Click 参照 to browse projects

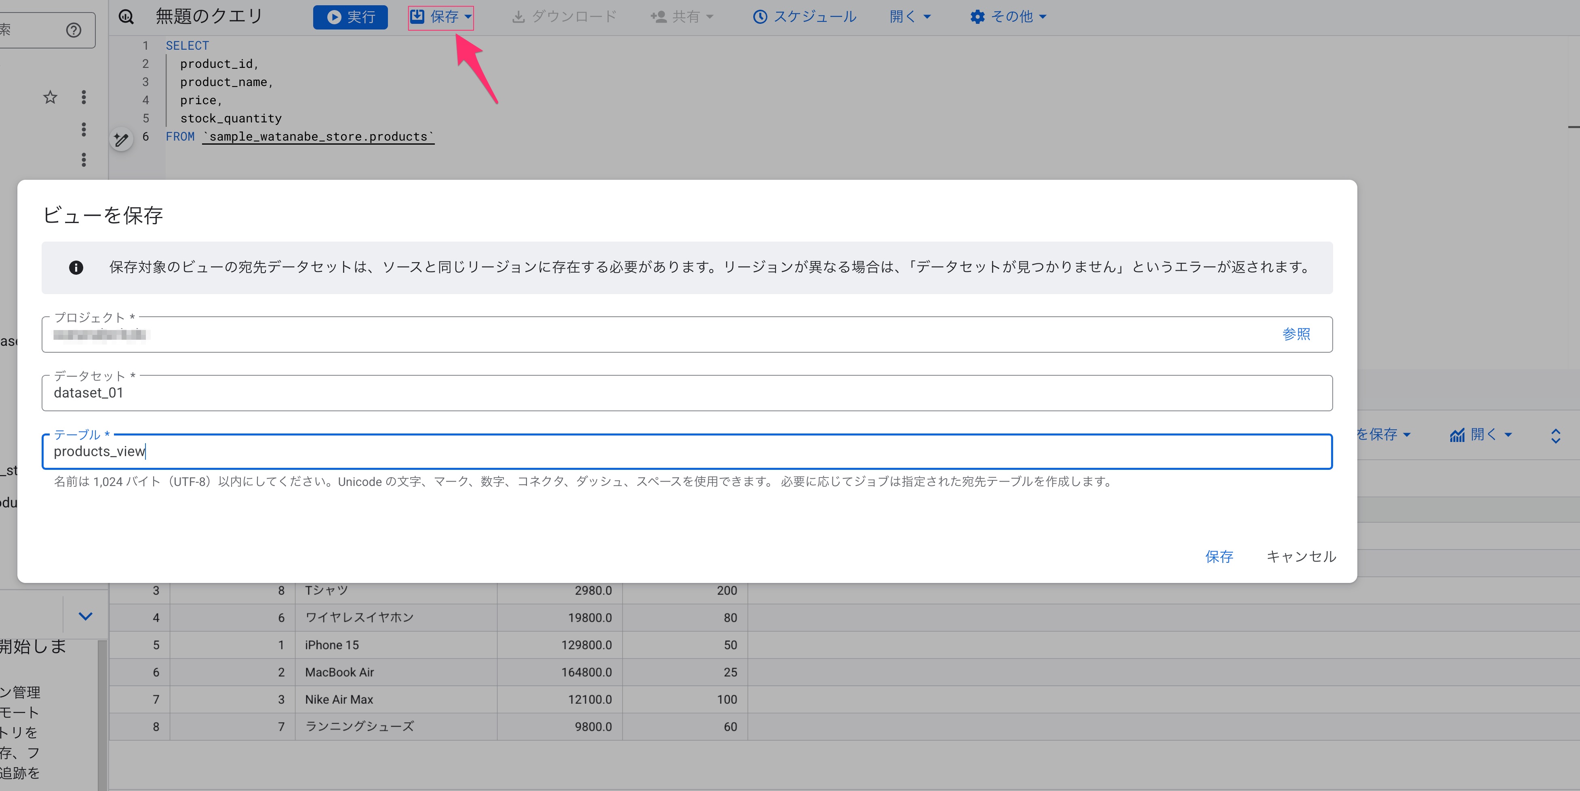[1296, 334]
